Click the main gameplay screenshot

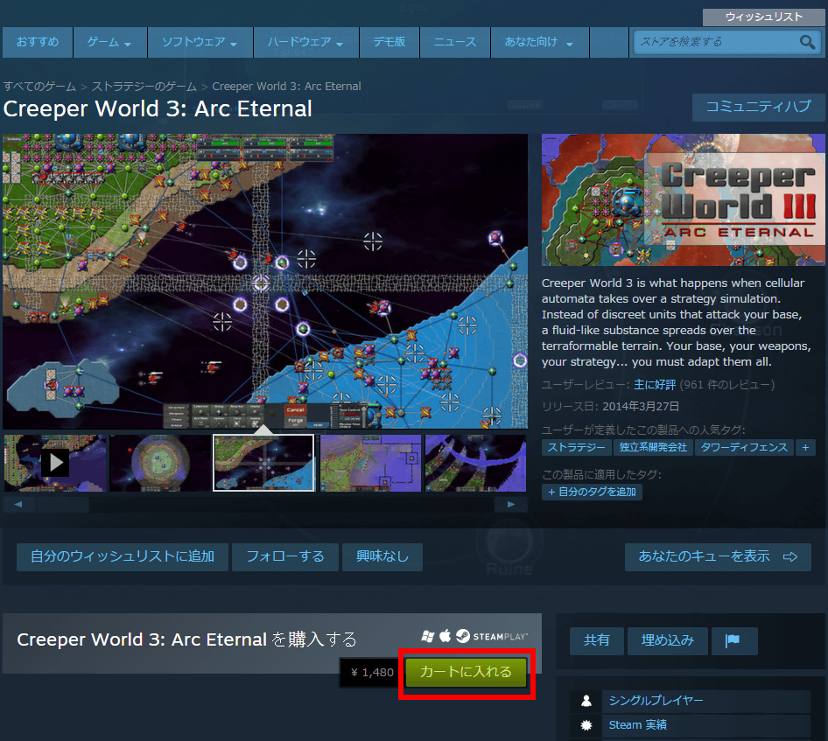(x=265, y=282)
